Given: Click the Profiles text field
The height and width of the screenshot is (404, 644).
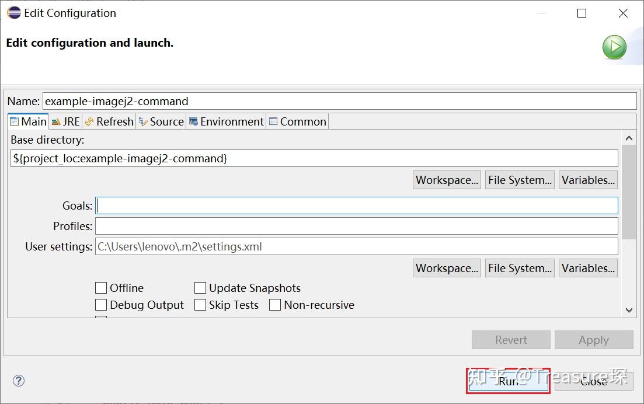Looking at the screenshot, I should click(356, 226).
